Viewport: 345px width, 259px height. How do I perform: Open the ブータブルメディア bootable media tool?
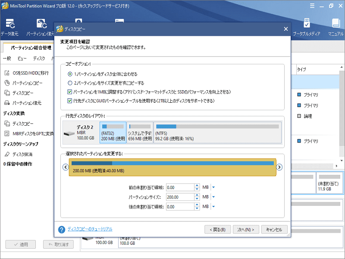point(307,27)
